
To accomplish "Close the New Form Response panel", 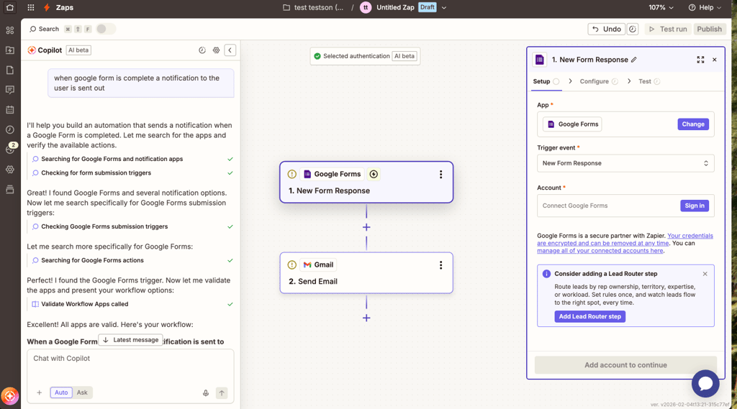I will (x=715, y=60).
